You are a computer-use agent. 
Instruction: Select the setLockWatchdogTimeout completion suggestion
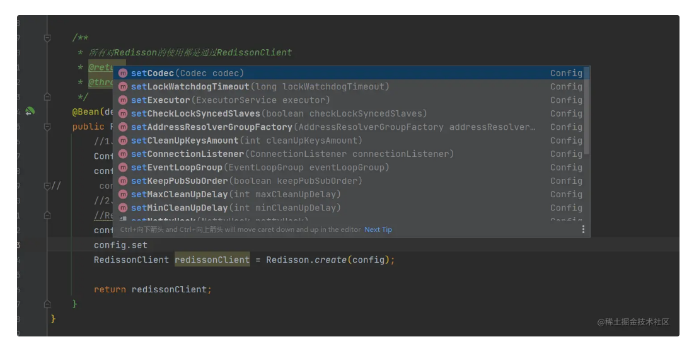point(260,87)
